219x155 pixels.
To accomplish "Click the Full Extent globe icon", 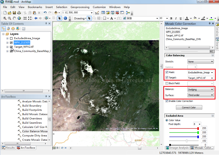I will pyautogui.click(x=19, y=18).
